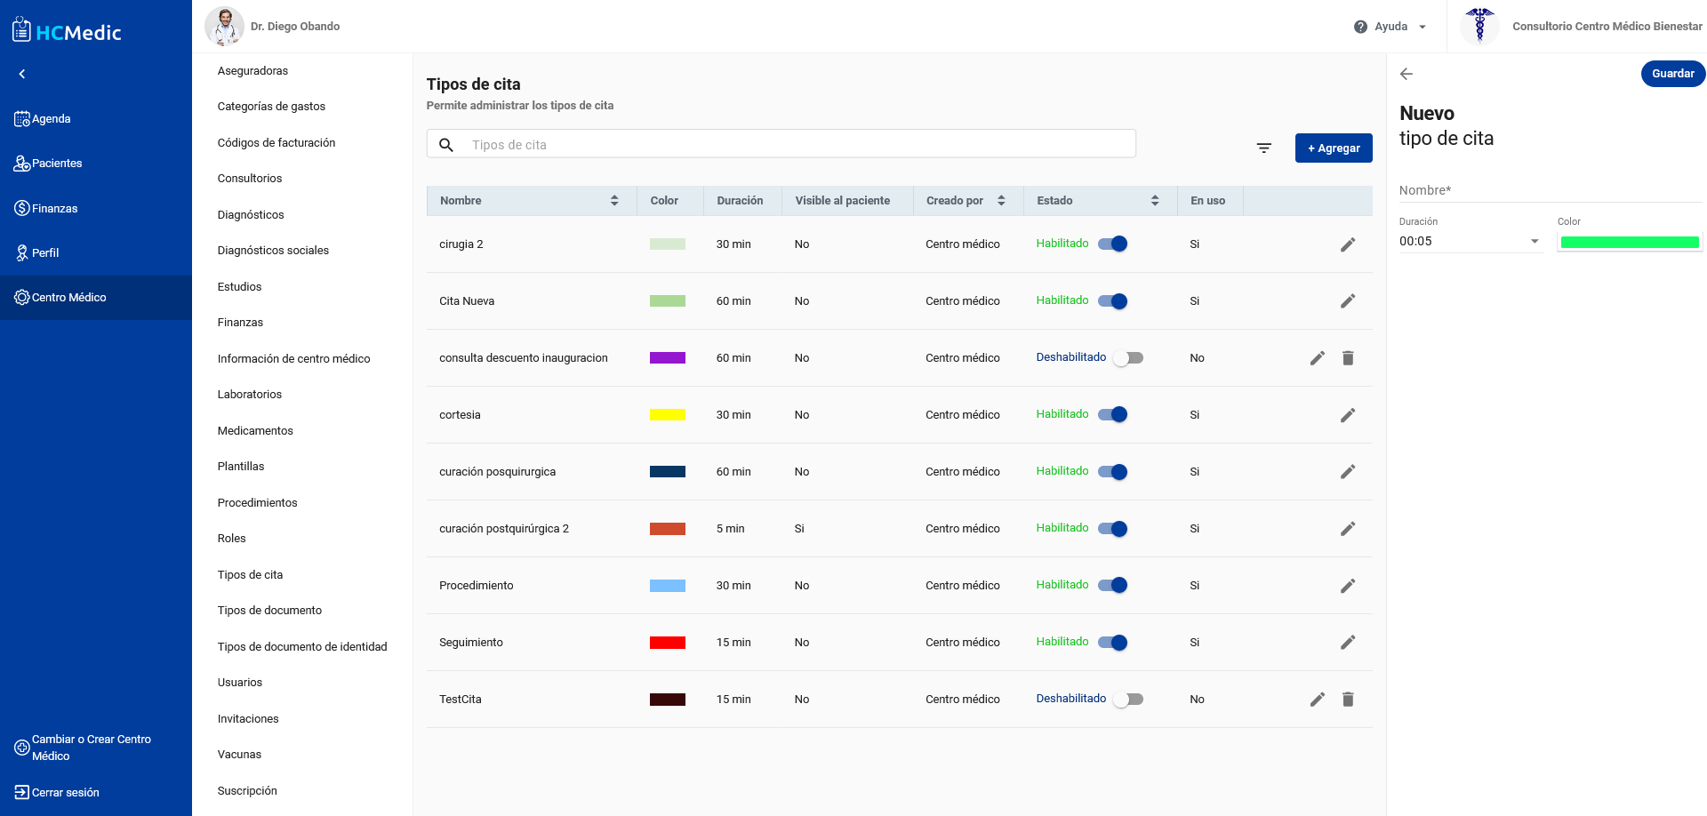Toggle off the cortesia status switch
1707x816 pixels.
[x=1112, y=415]
